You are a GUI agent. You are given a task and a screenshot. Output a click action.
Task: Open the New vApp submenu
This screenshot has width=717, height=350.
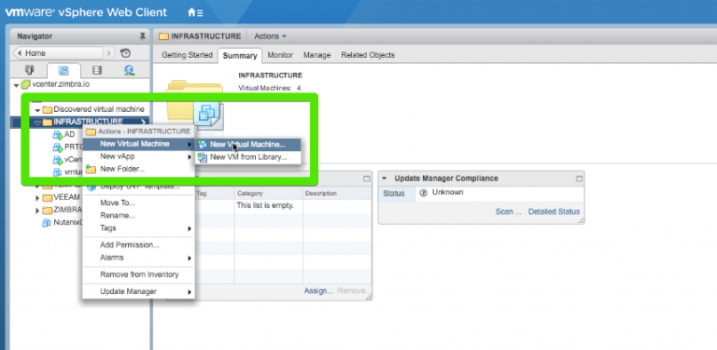139,156
